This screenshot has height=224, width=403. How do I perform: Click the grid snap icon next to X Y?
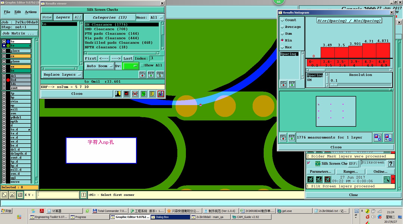pyautogui.click(x=20, y=195)
